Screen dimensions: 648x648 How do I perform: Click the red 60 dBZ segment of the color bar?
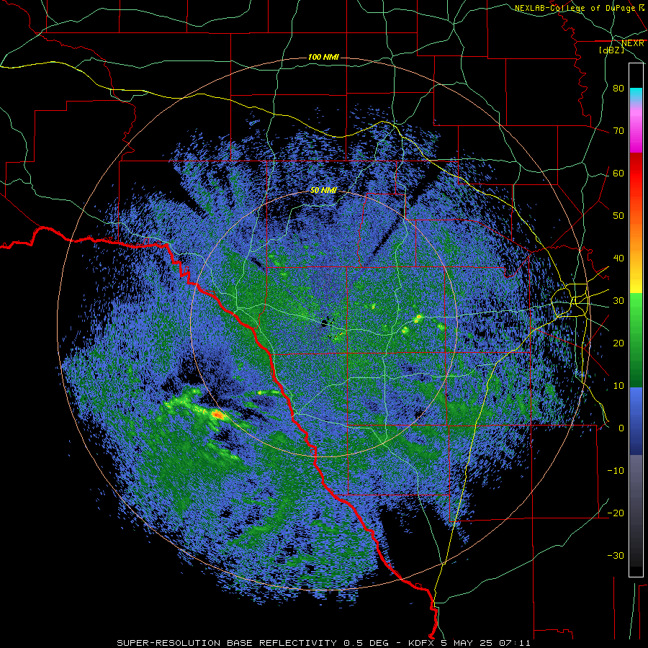pos(636,173)
